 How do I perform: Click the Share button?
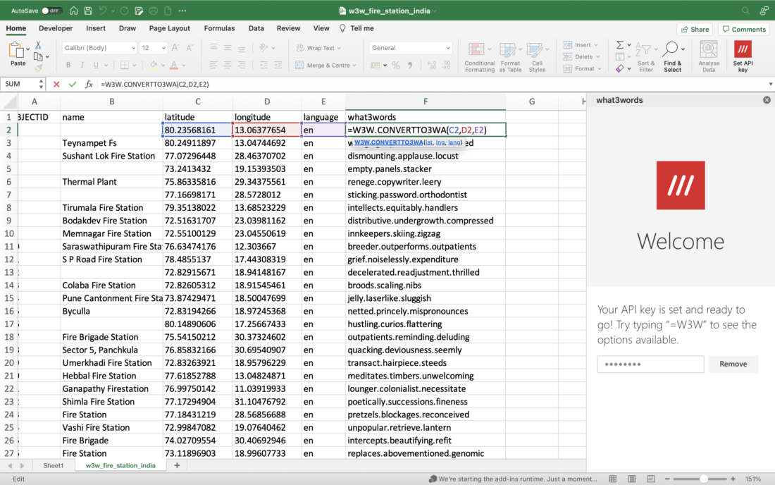(x=695, y=30)
